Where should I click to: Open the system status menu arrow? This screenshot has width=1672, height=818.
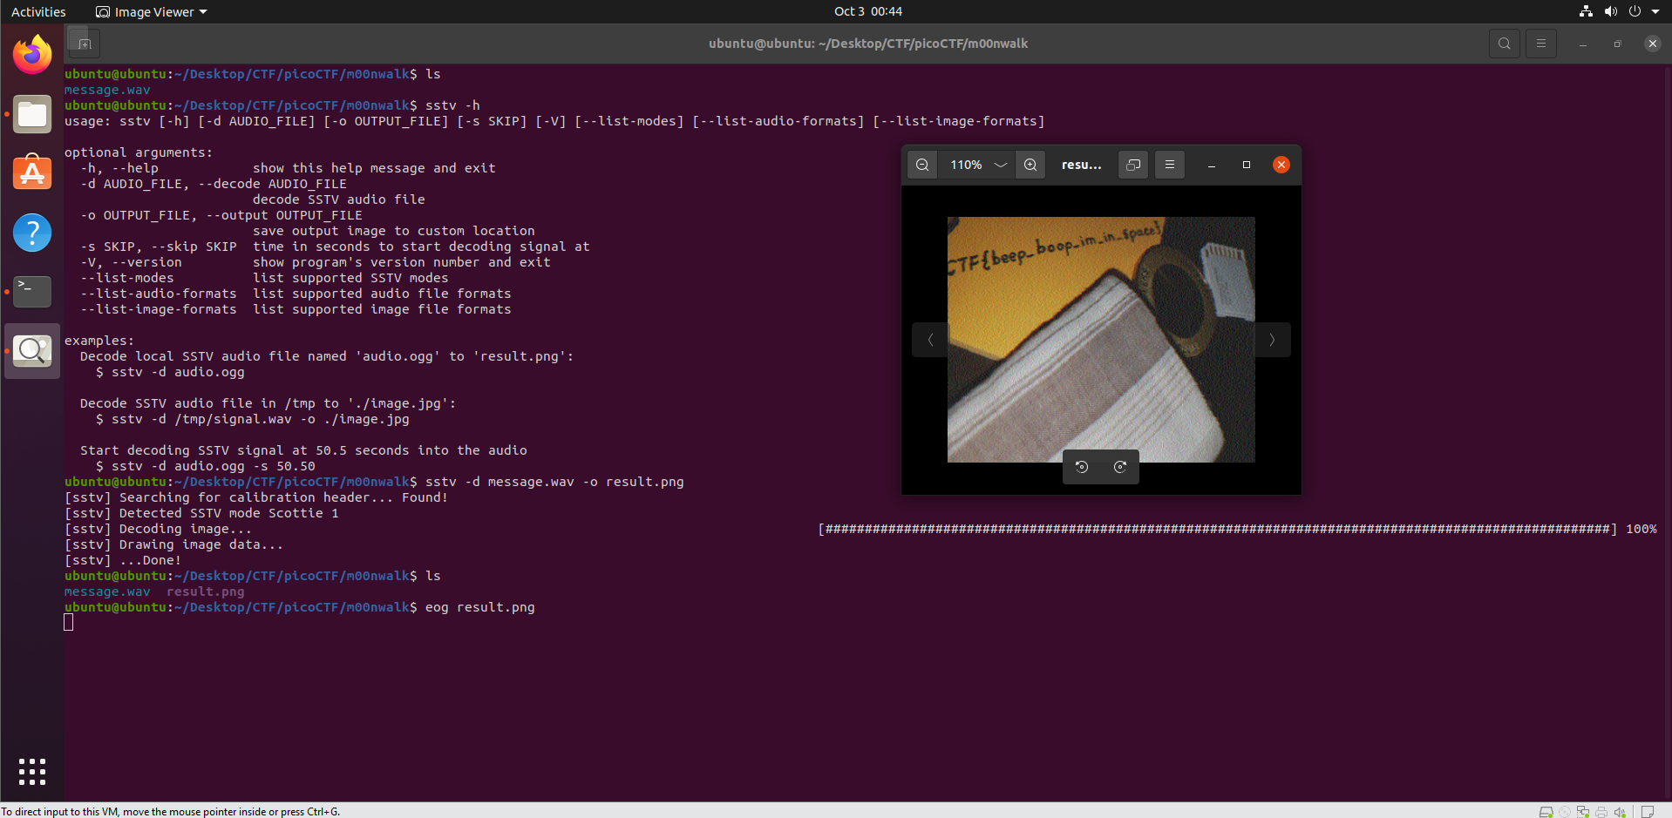[x=1655, y=11]
